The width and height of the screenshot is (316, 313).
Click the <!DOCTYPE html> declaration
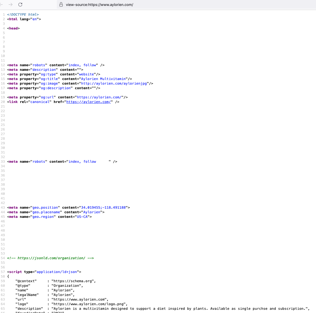coord(23,15)
